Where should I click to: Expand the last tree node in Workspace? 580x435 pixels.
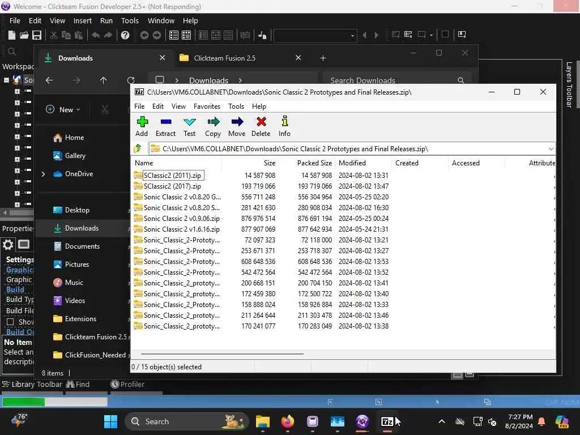tap(17, 204)
